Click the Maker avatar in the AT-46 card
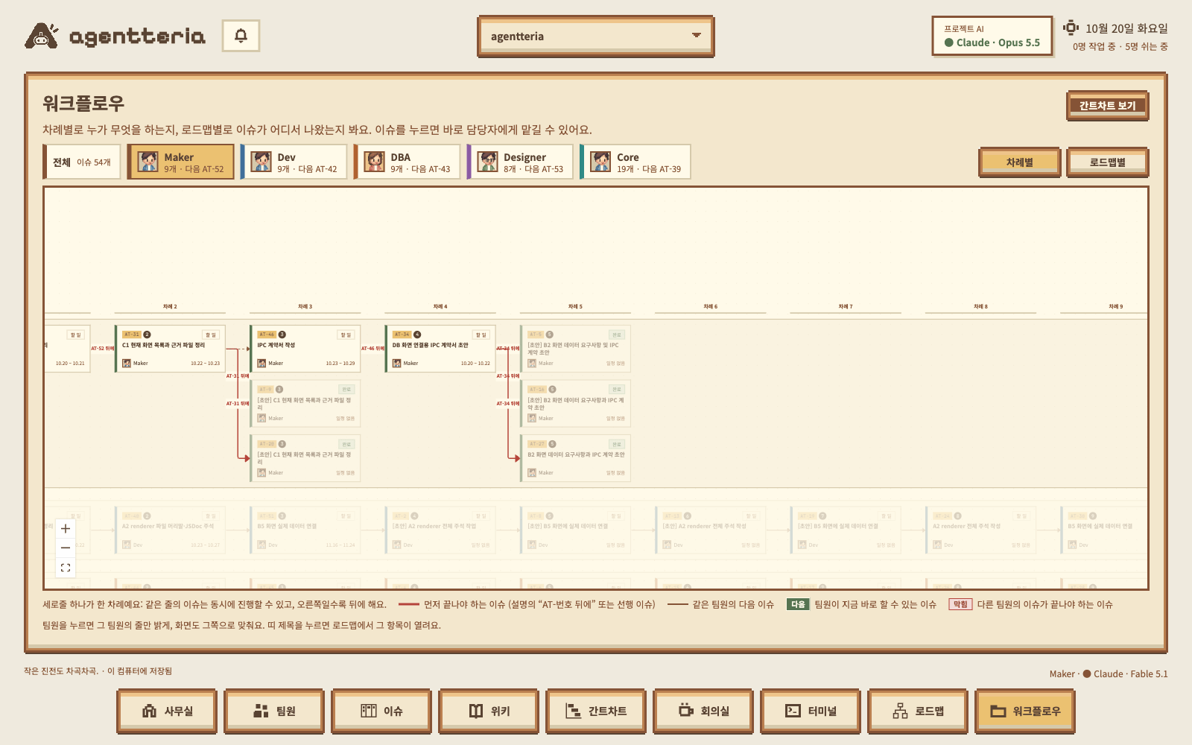The height and width of the screenshot is (745, 1192). point(261,364)
